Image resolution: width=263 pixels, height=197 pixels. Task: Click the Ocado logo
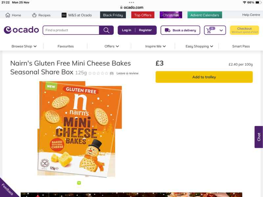21,30
